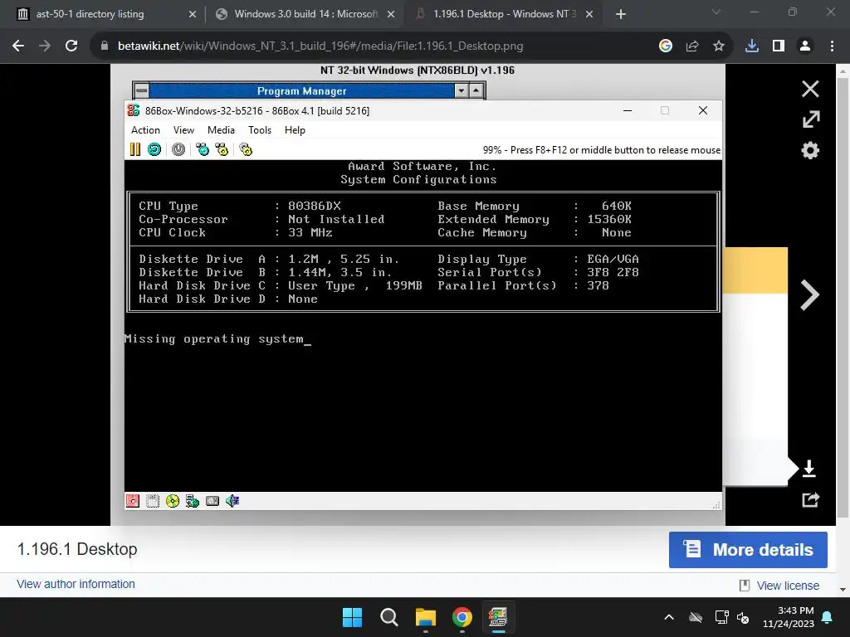
Task: Open the Help menu in 86Box
Action: 295,130
